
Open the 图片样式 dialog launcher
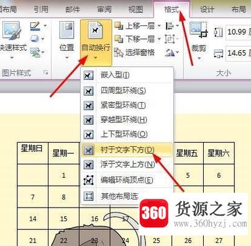coord(46,72)
